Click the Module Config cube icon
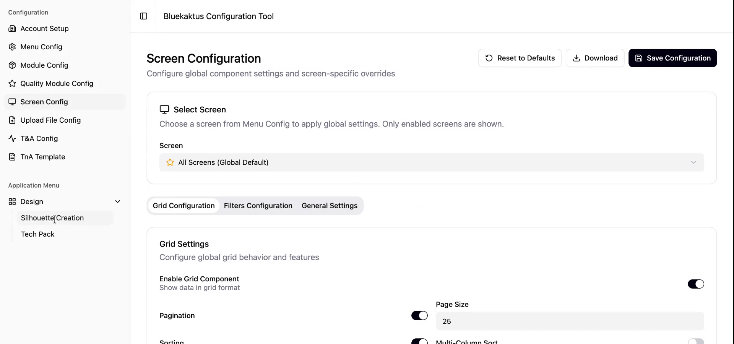The image size is (734, 344). tap(12, 65)
